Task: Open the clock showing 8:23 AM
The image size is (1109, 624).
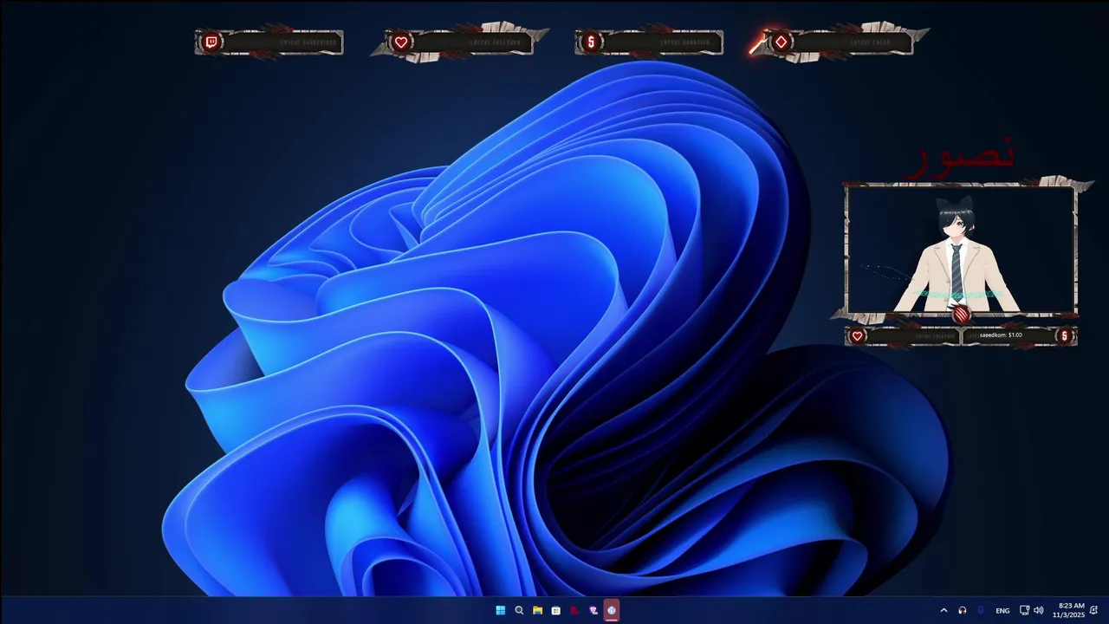Action: 1069,610
